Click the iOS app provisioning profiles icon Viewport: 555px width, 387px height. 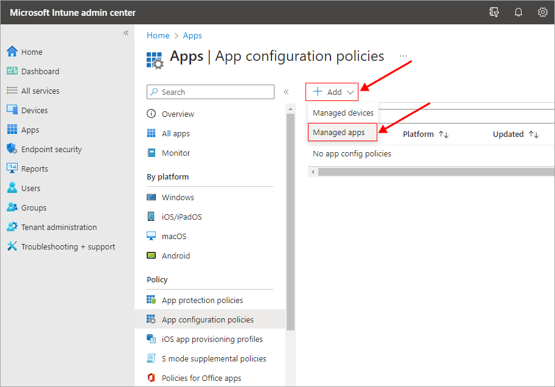point(151,339)
